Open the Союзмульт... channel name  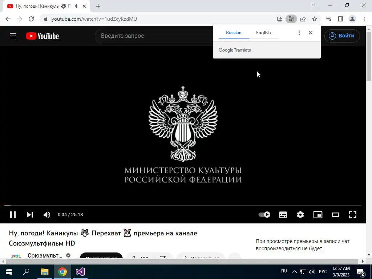45,255
